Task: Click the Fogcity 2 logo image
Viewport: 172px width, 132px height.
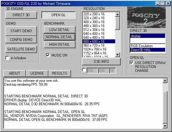Action: pyautogui.click(x=146, y=17)
